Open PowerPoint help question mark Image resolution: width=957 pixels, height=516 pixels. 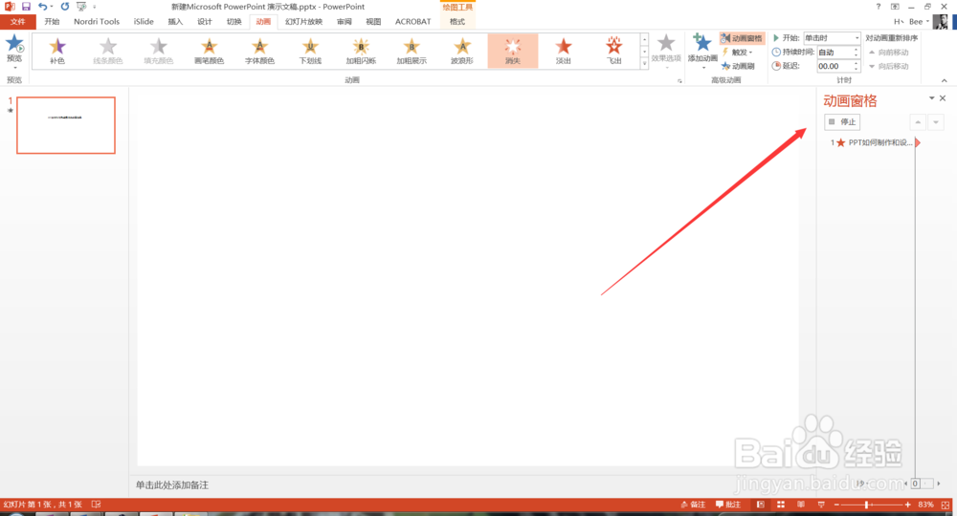point(879,7)
